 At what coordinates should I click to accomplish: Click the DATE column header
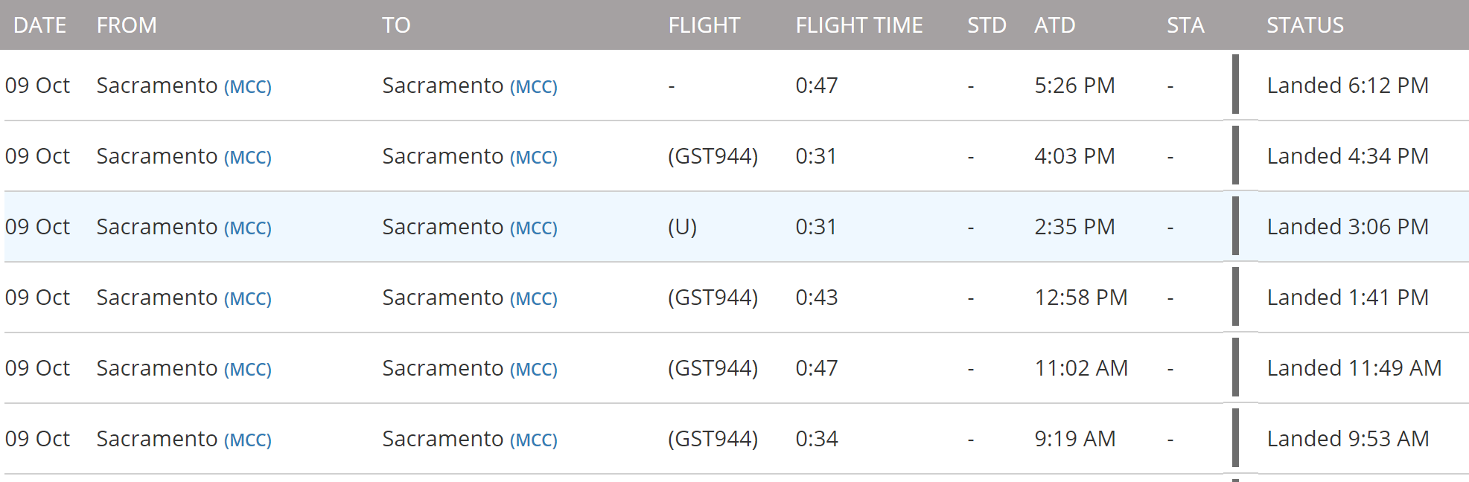40,25
